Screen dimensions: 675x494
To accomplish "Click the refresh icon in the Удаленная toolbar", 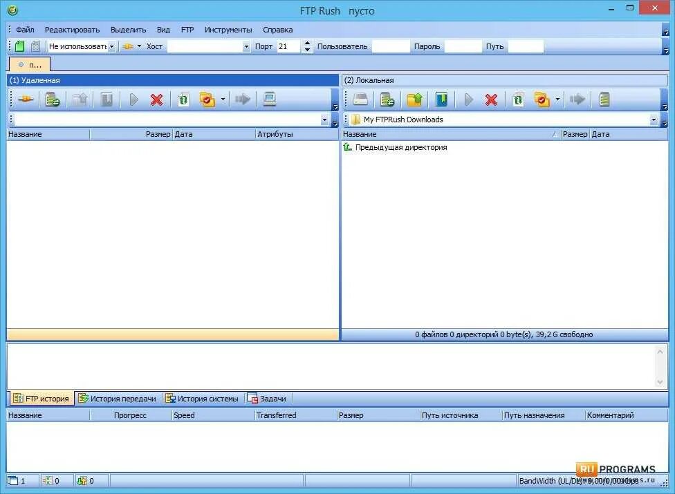I will [x=183, y=99].
